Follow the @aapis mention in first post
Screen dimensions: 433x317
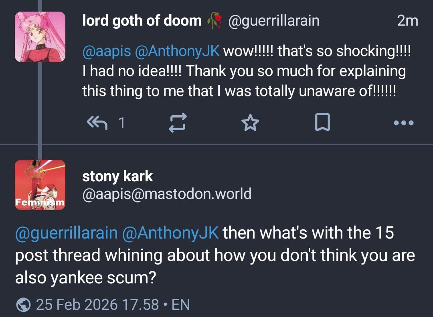click(107, 51)
